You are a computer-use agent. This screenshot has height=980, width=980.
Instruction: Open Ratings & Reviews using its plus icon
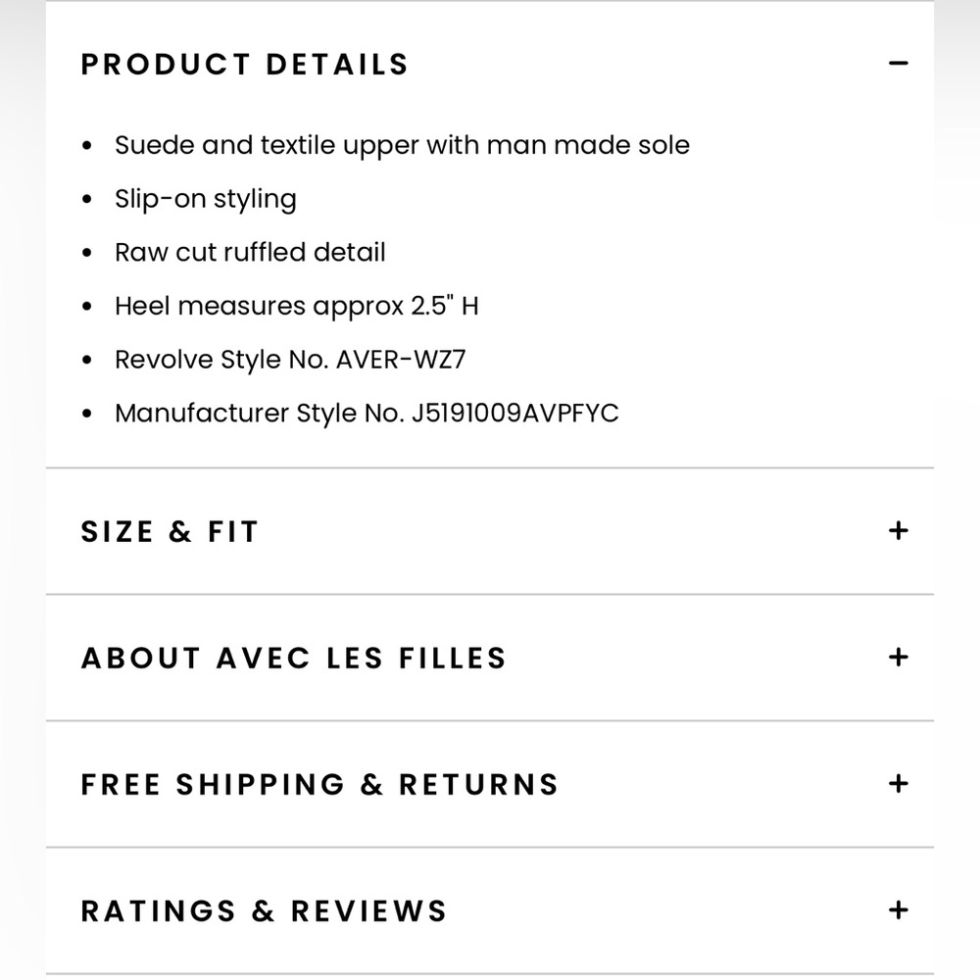(898, 910)
